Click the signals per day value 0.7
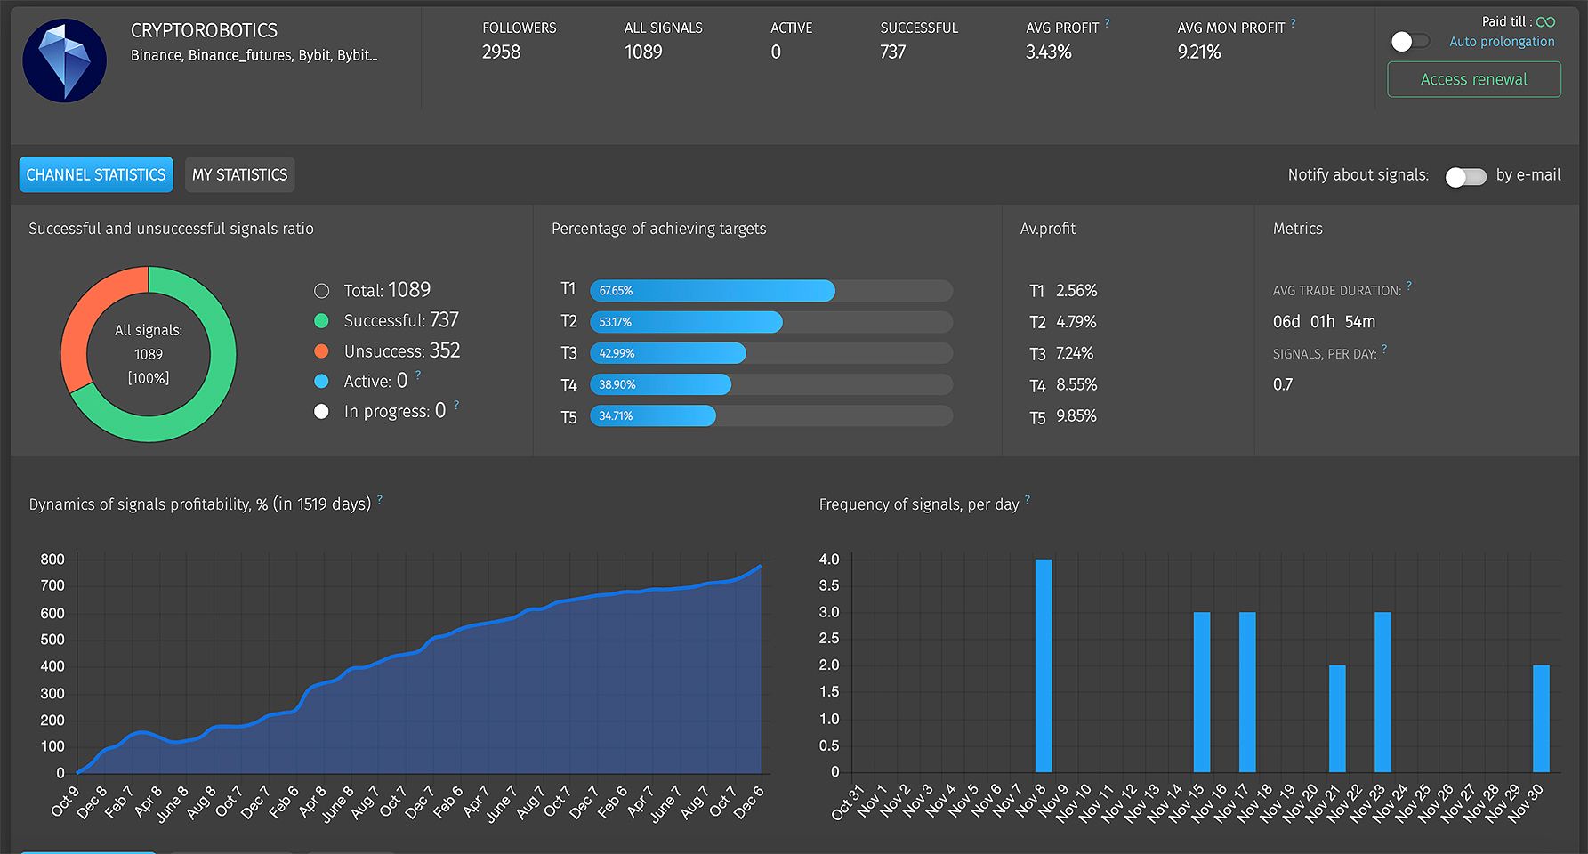 [x=1282, y=385]
